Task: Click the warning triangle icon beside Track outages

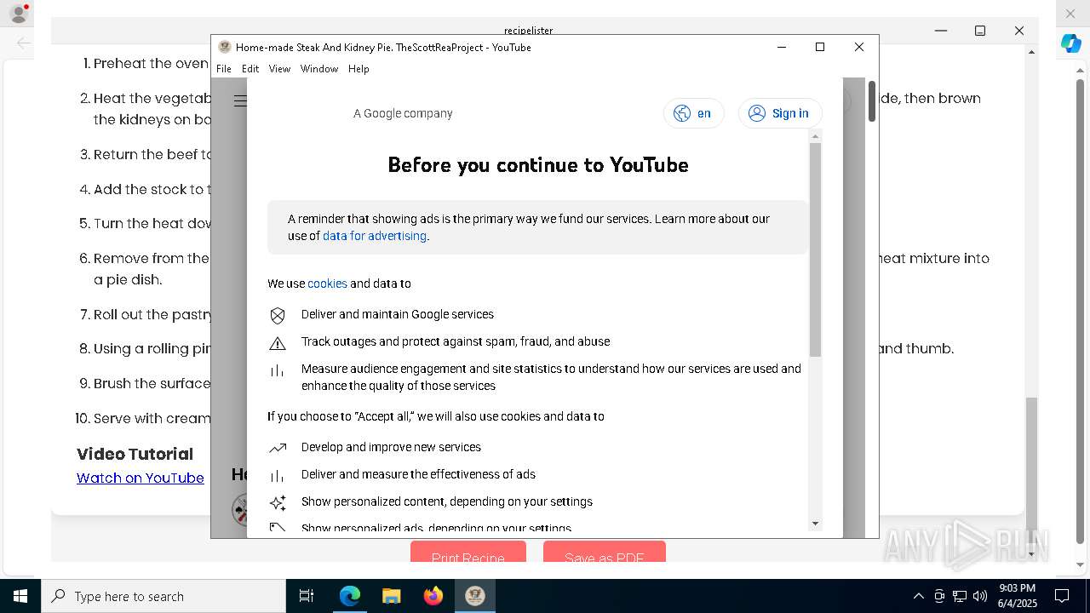Action: point(278,343)
